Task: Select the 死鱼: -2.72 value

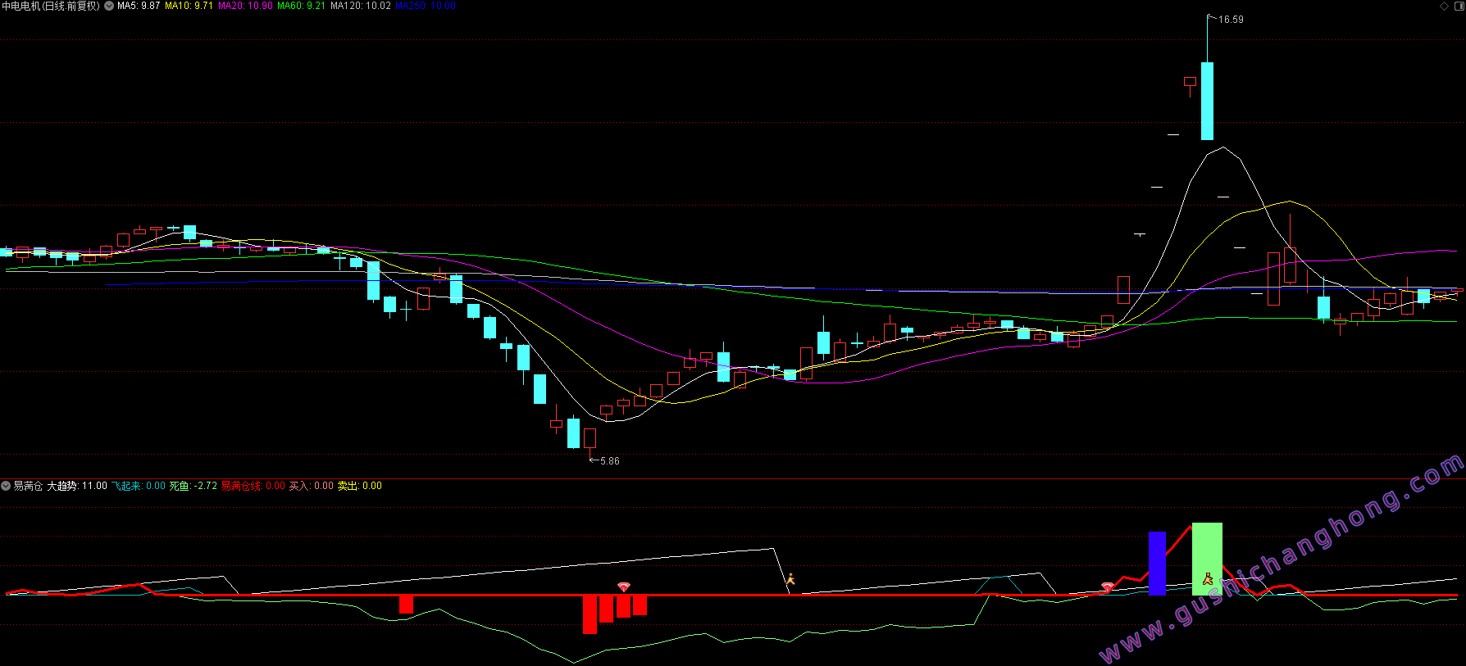Action: point(193,486)
